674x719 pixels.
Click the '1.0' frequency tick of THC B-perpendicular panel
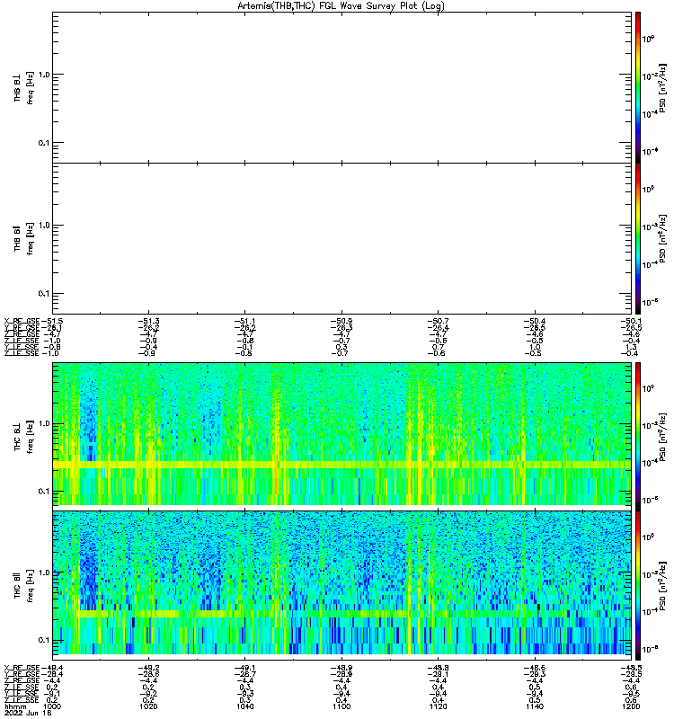point(44,423)
